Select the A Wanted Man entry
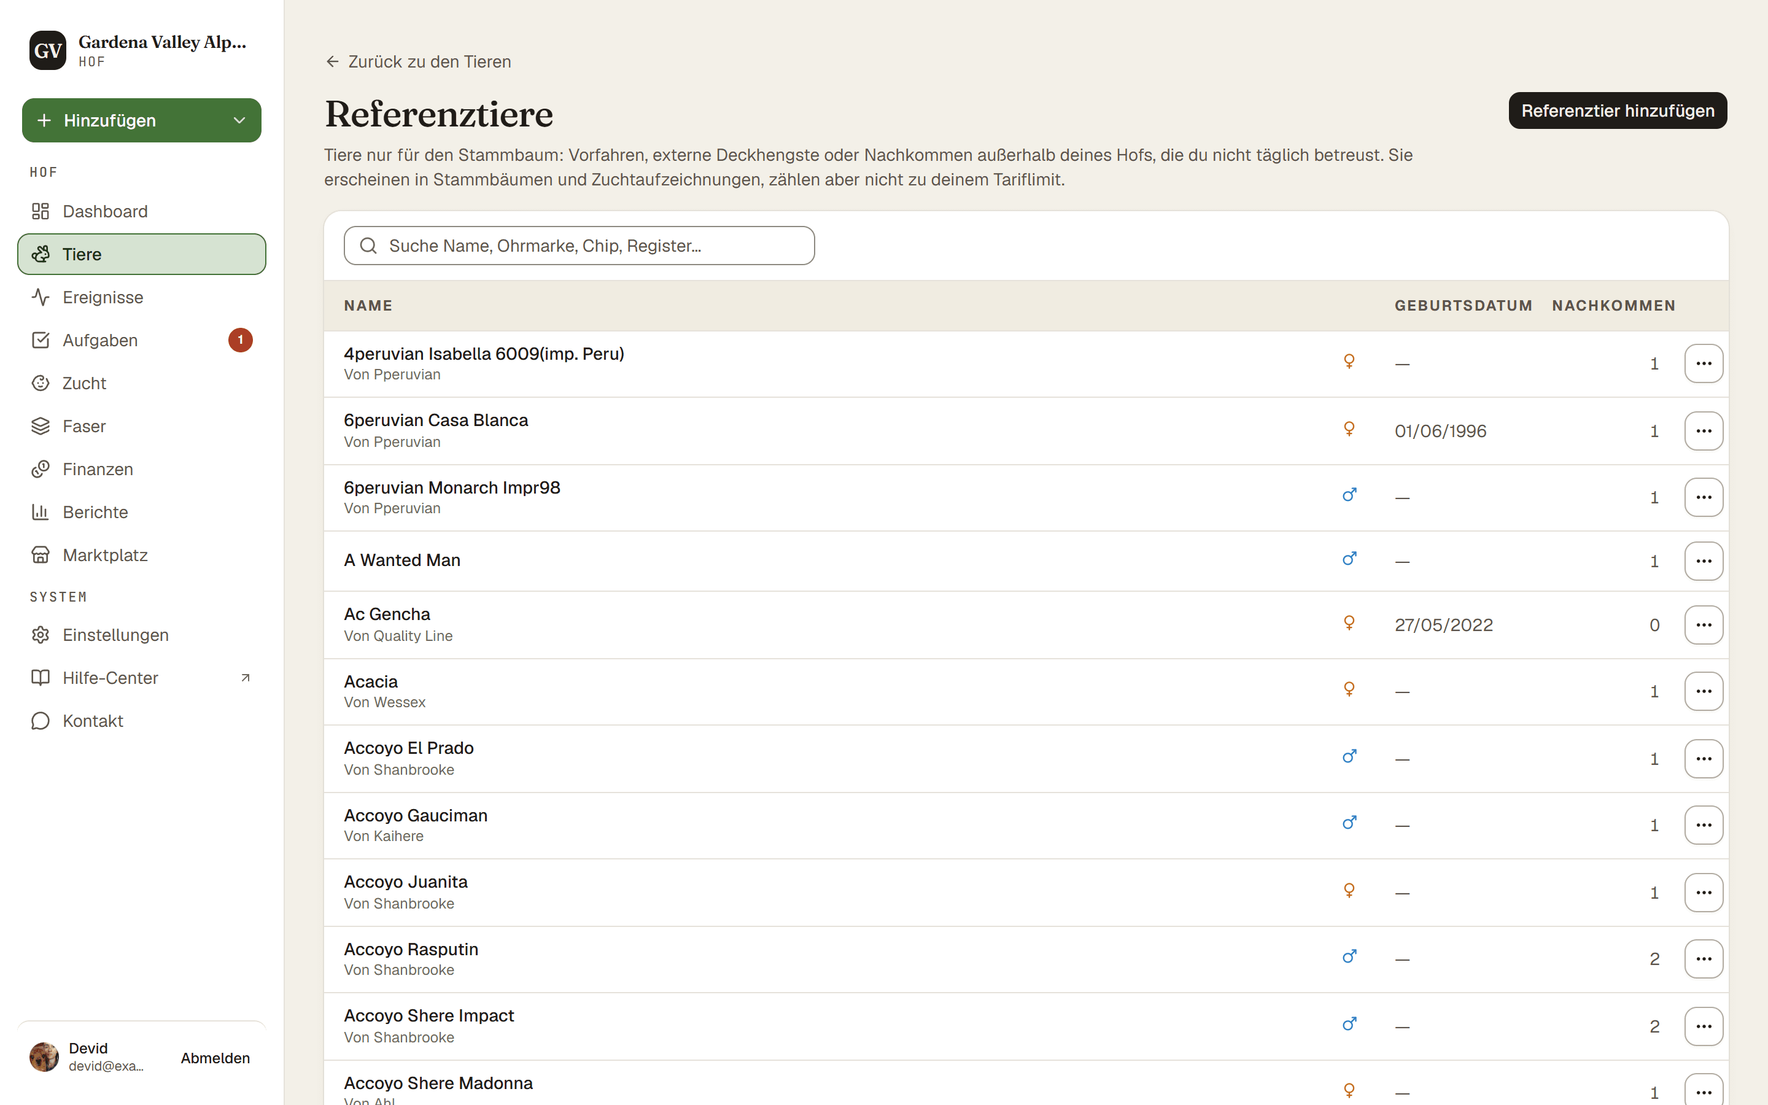The image size is (1768, 1105). (x=403, y=560)
